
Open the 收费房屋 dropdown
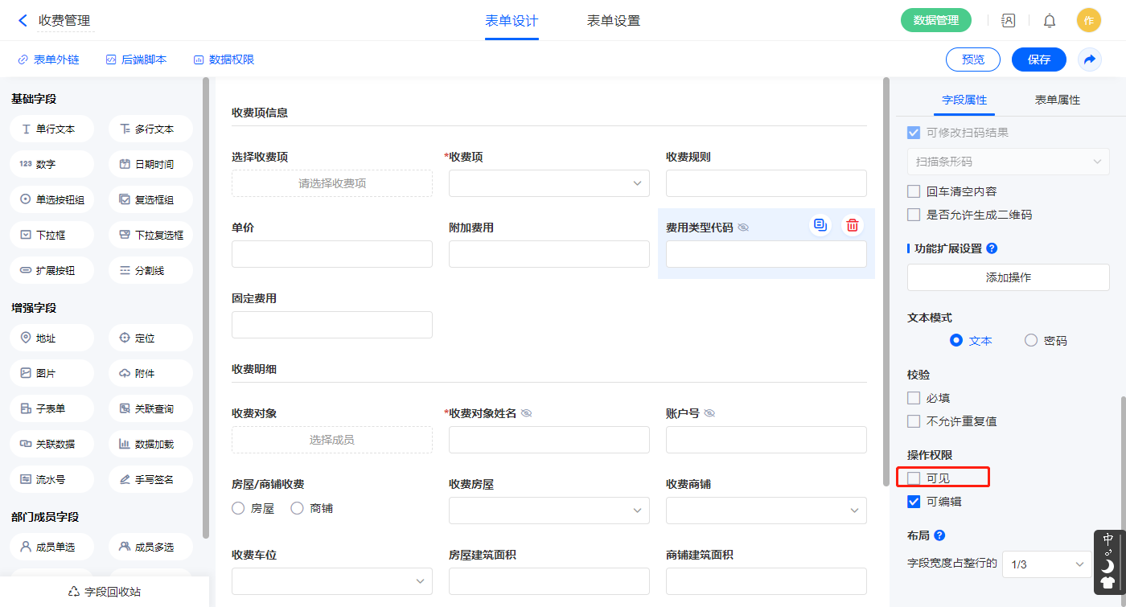click(549, 511)
